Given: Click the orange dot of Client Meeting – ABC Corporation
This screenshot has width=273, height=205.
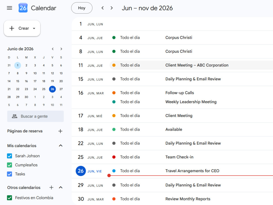Looking at the screenshot, I should coord(114,65).
